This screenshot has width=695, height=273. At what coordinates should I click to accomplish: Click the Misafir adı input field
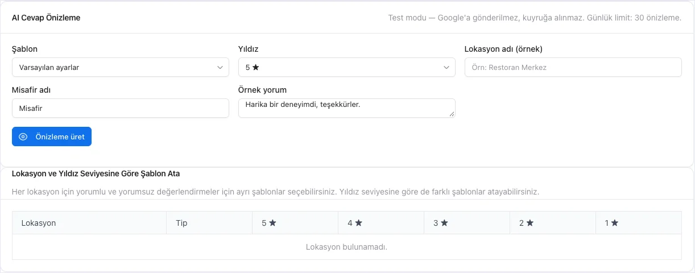coord(121,108)
